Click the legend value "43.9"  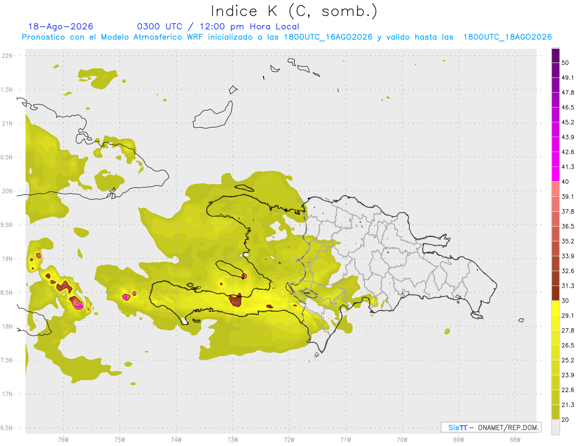point(567,137)
